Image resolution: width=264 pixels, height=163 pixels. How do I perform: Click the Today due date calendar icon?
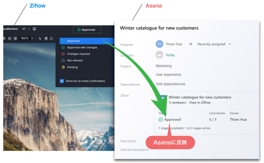point(159,55)
